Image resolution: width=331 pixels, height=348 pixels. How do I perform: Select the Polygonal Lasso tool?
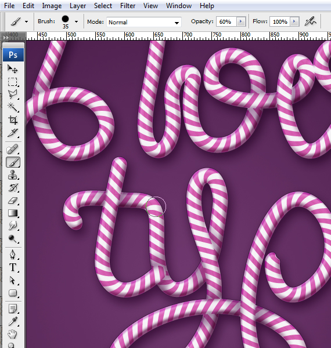coord(12,95)
